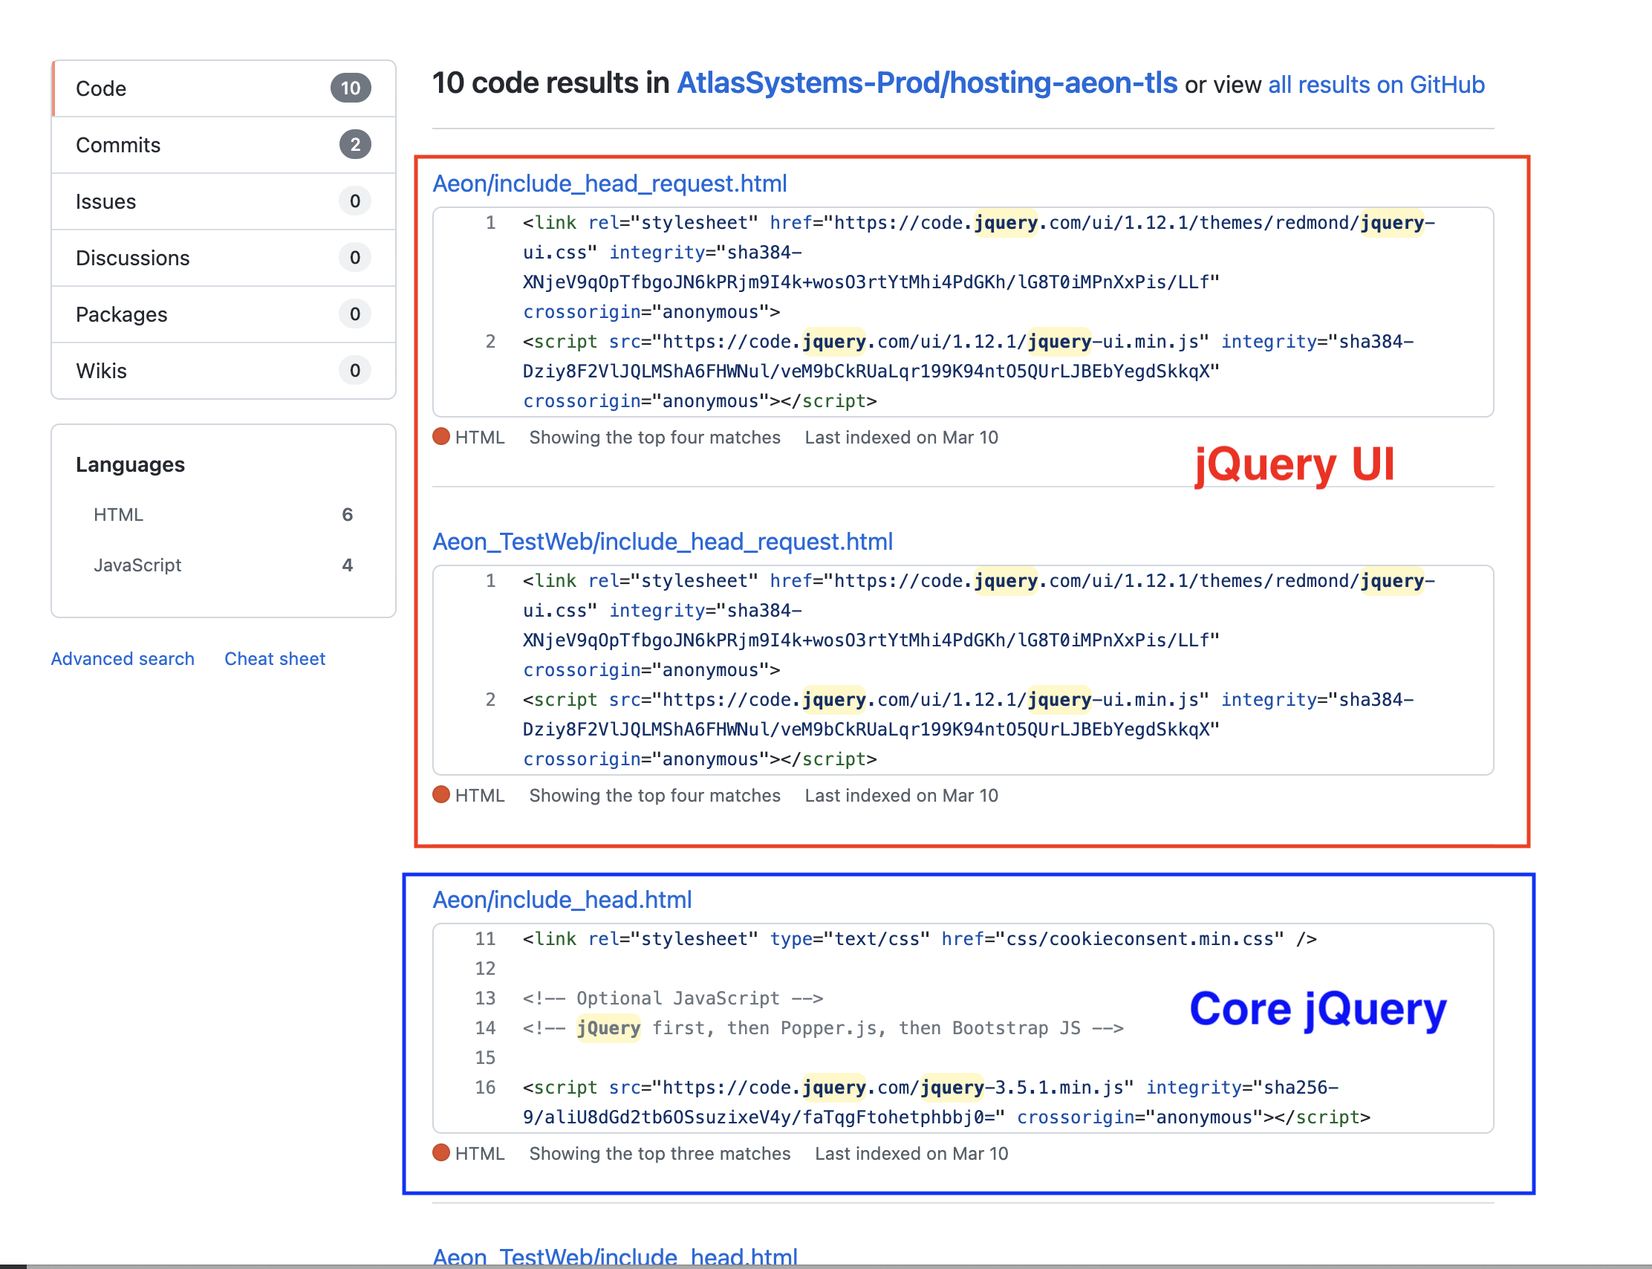Open the Aeon/include_head.html file
The width and height of the screenshot is (1652, 1269).
click(x=562, y=899)
